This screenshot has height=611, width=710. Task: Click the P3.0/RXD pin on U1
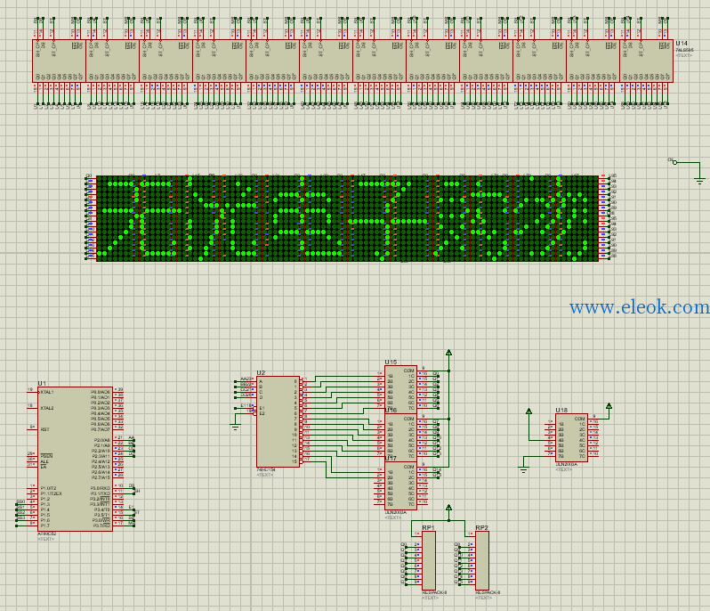(100, 488)
